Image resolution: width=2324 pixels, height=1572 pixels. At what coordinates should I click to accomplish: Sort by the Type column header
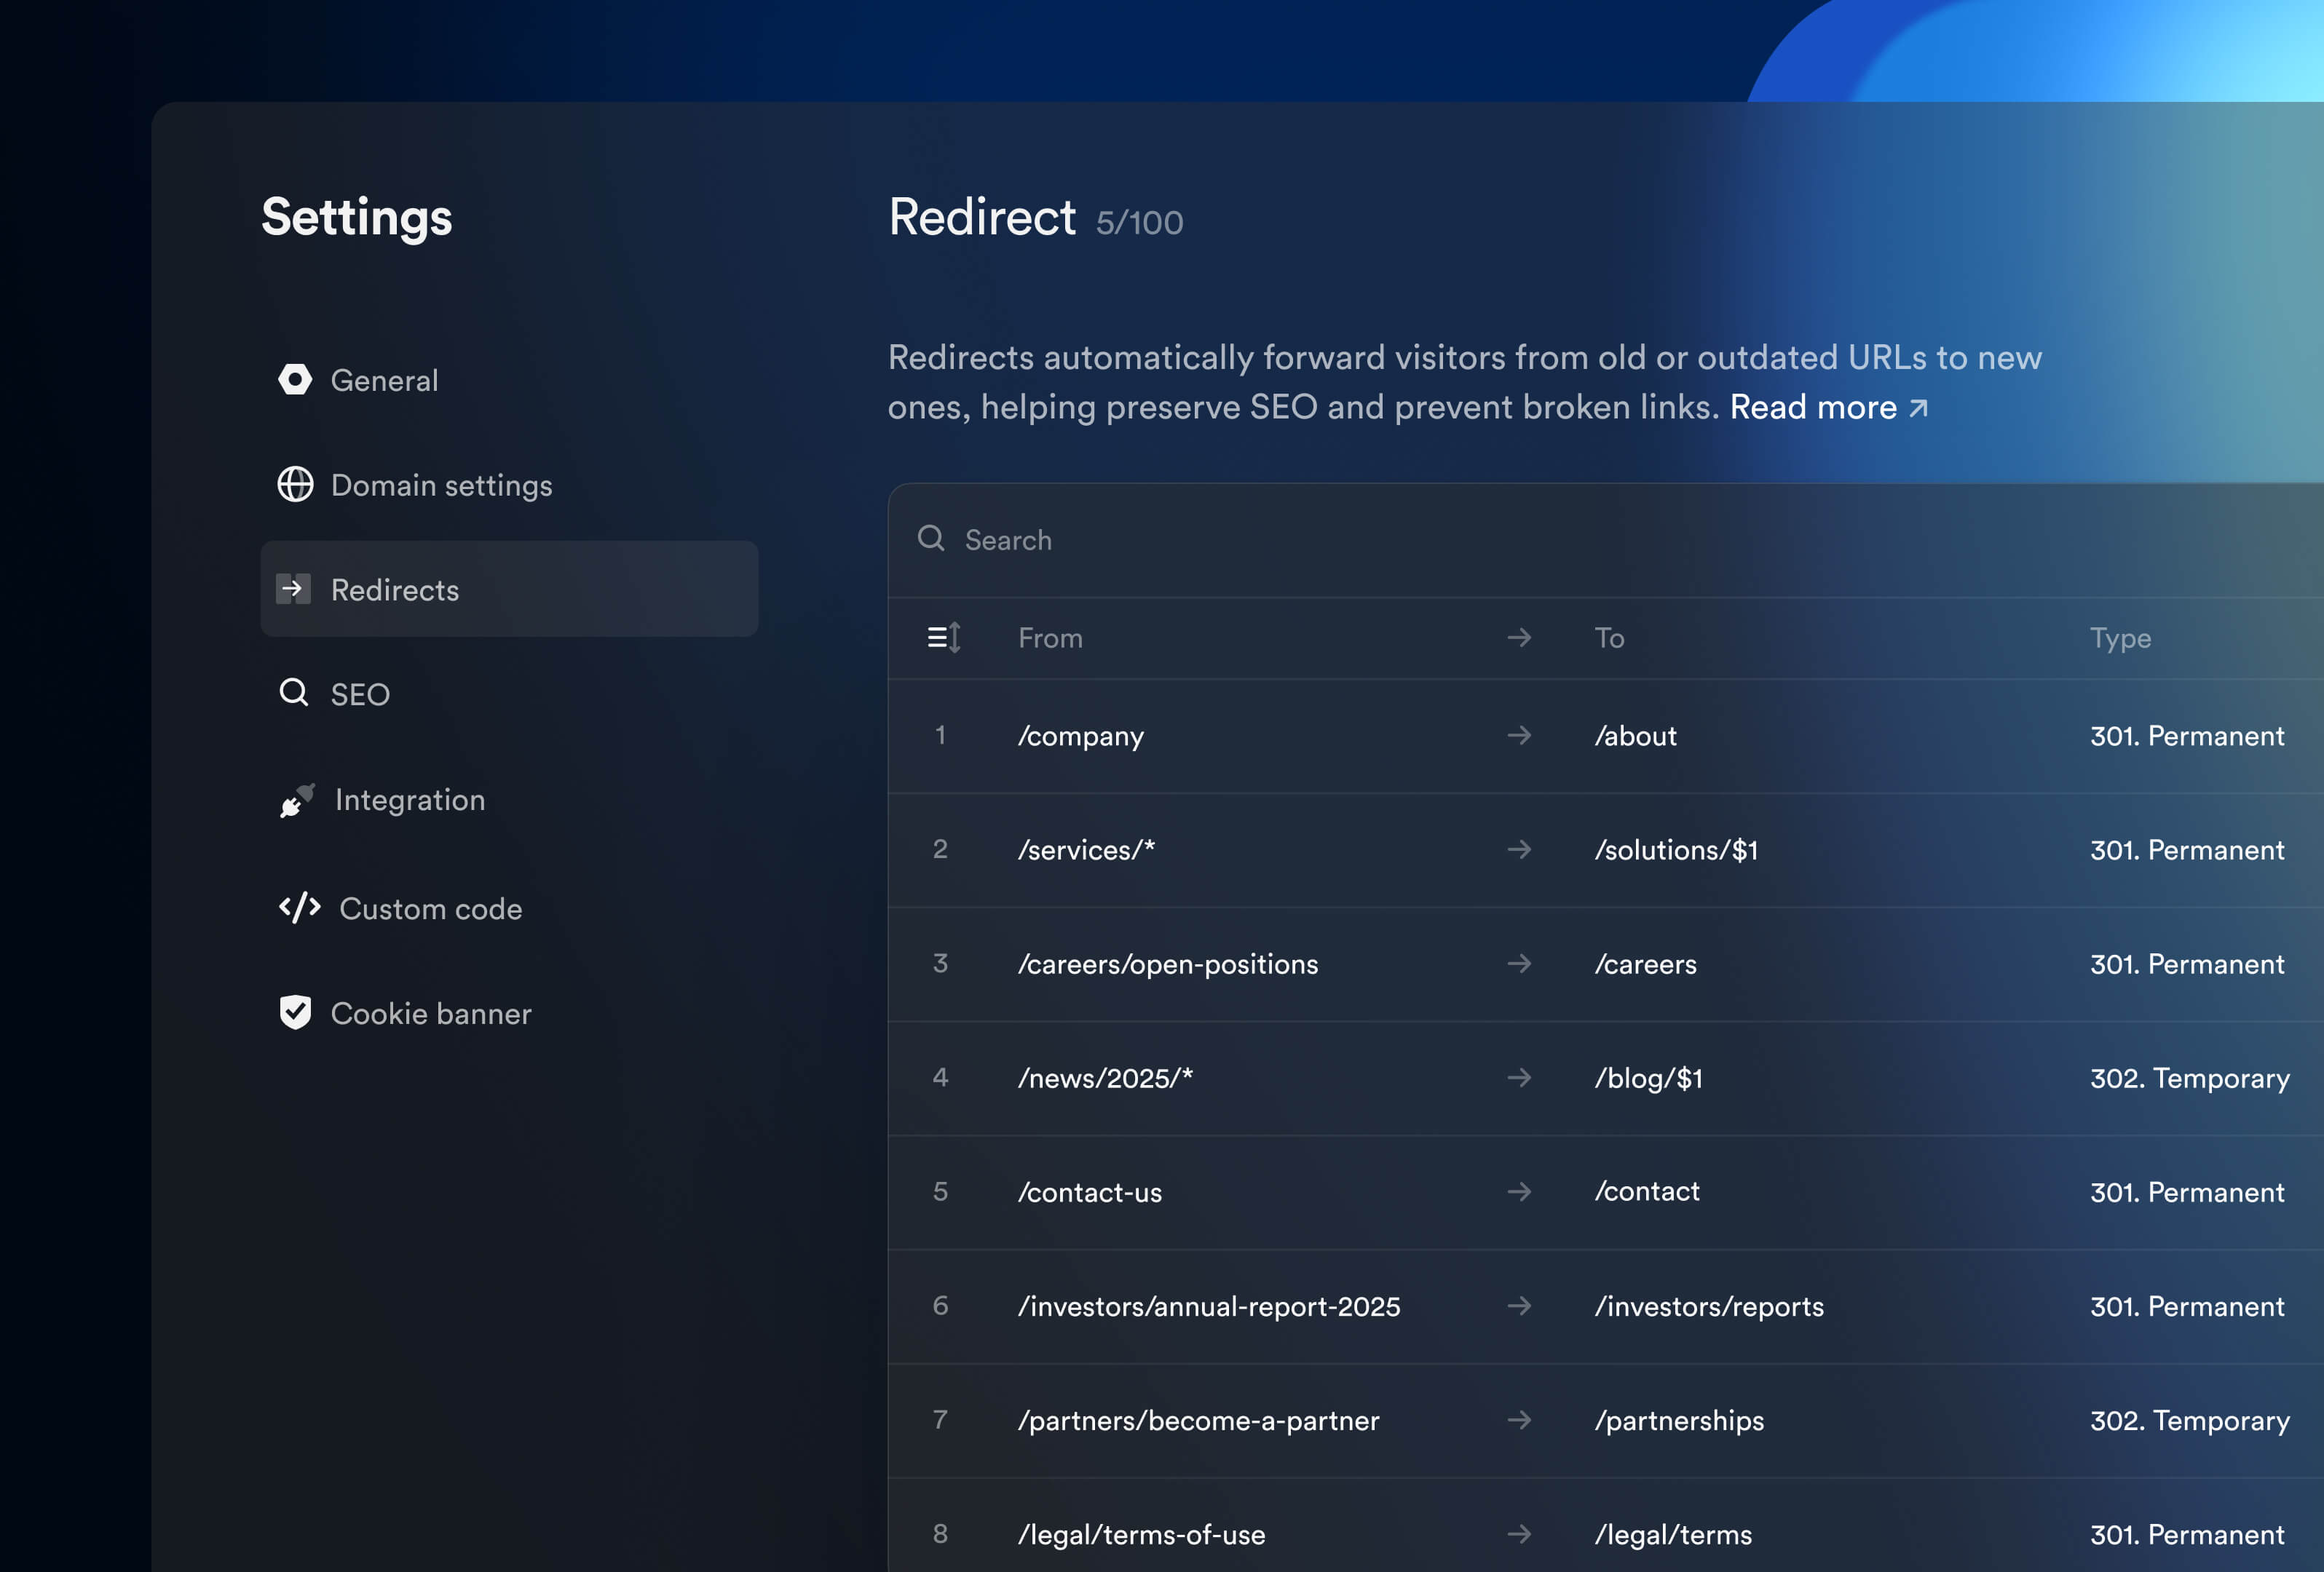[2120, 638]
